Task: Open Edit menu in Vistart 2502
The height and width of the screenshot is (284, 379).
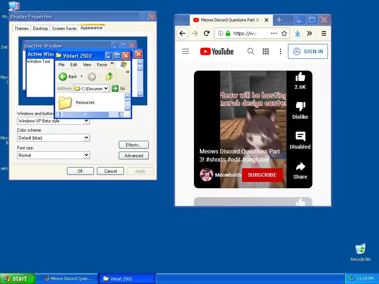Action: click(x=74, y=65)
